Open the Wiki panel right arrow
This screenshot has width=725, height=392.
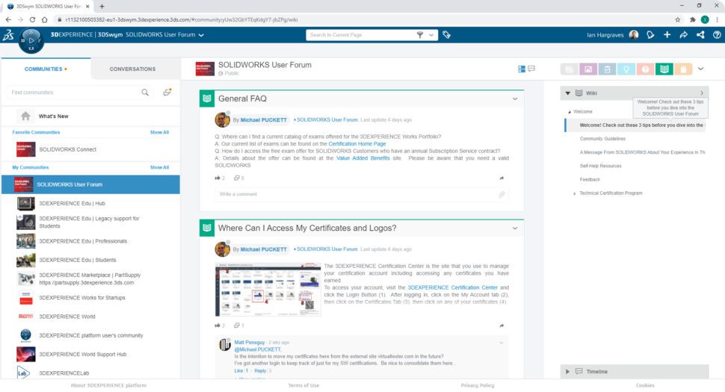pyautogui.click(x=701, y=93)
